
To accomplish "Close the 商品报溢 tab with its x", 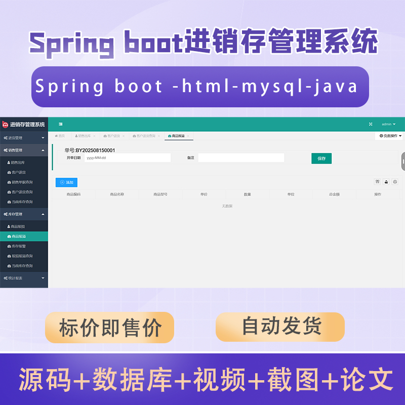I will (188, 136).
